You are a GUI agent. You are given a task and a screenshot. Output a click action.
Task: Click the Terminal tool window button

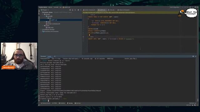70,103
